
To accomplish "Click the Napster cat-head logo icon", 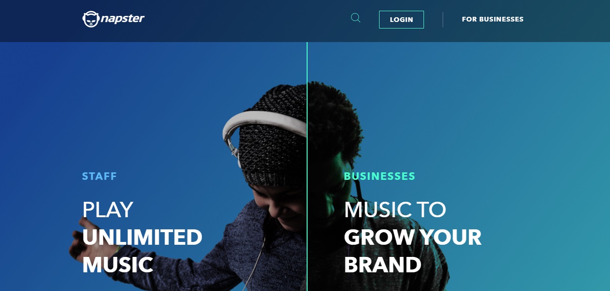I will tap(90, 19).
